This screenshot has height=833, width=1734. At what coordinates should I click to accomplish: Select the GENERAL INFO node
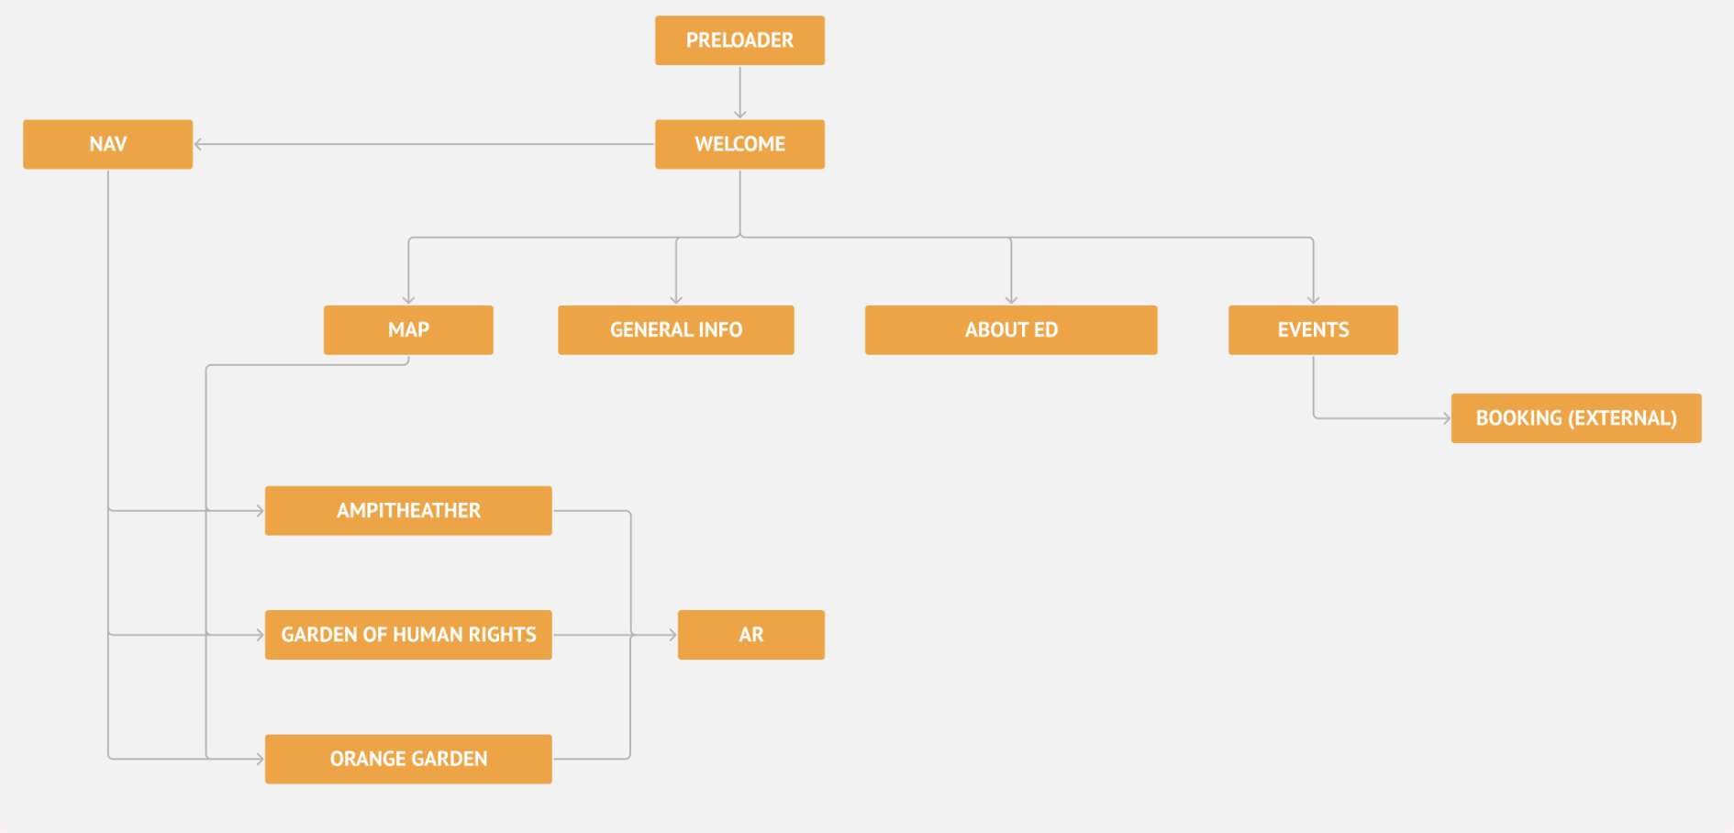point(675,330)
